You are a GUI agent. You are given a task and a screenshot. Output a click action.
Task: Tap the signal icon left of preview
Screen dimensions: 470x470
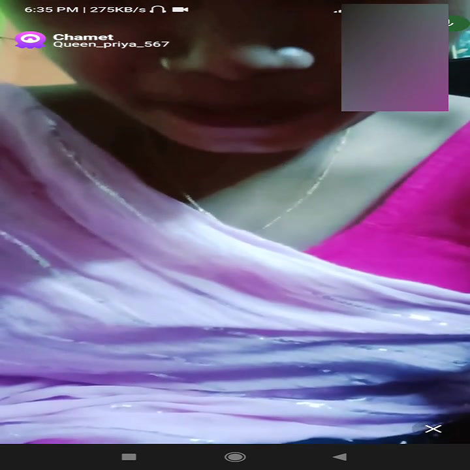pyautogui.click(x=337, y=10)
